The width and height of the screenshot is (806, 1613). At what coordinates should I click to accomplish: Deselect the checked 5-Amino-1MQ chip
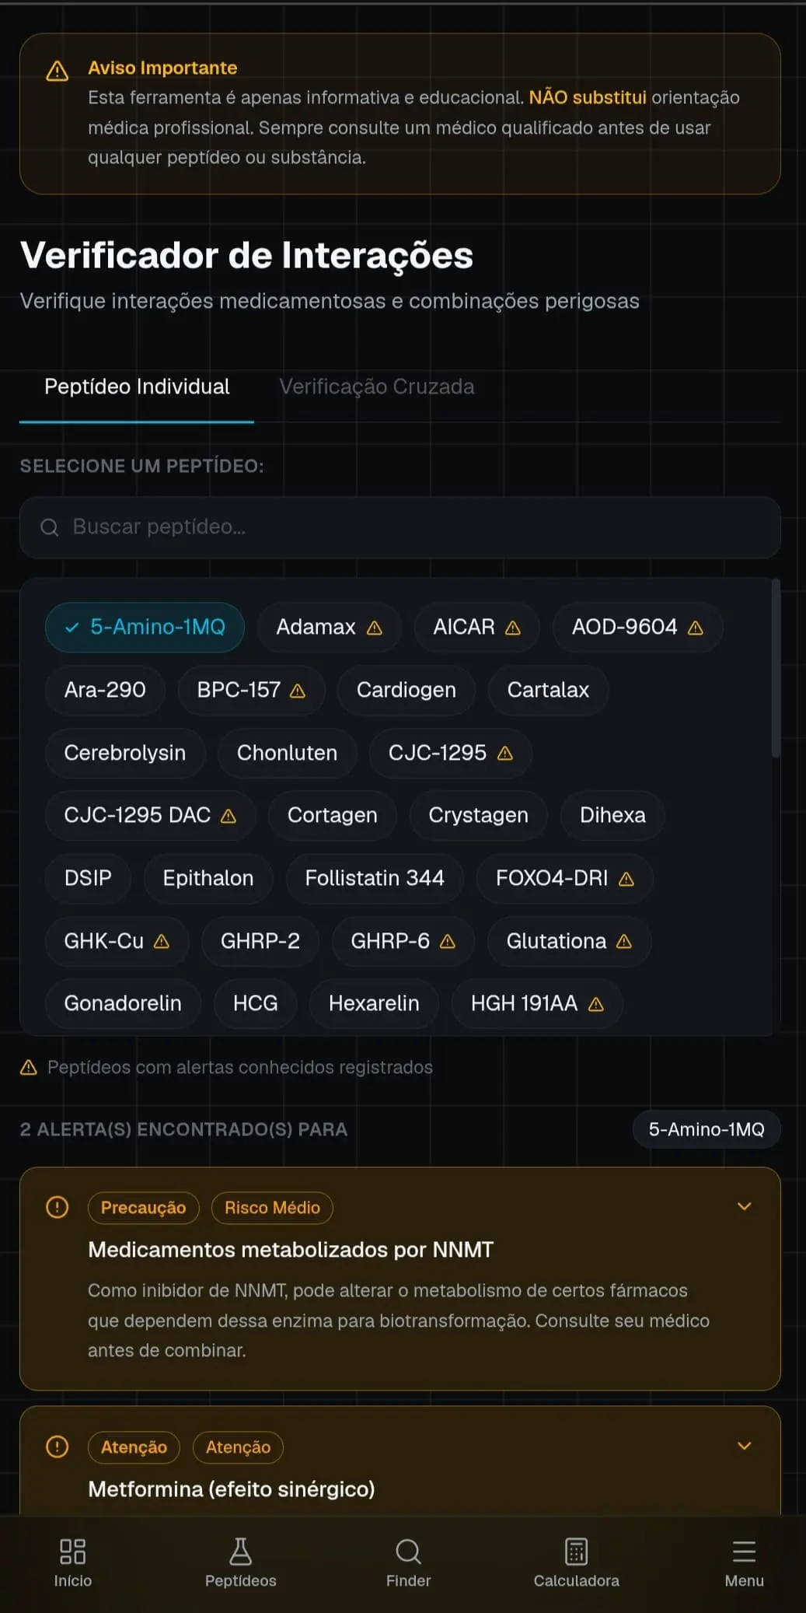click(145, 627)
